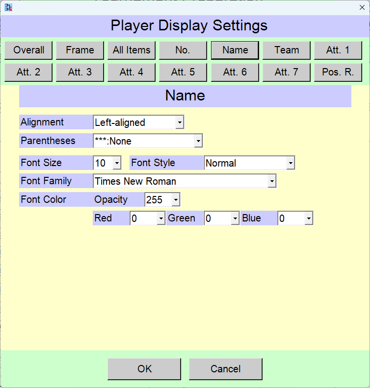Click the Opacity label
The width and height of the screenshot is (370, 388).
(x=111, y=199)
